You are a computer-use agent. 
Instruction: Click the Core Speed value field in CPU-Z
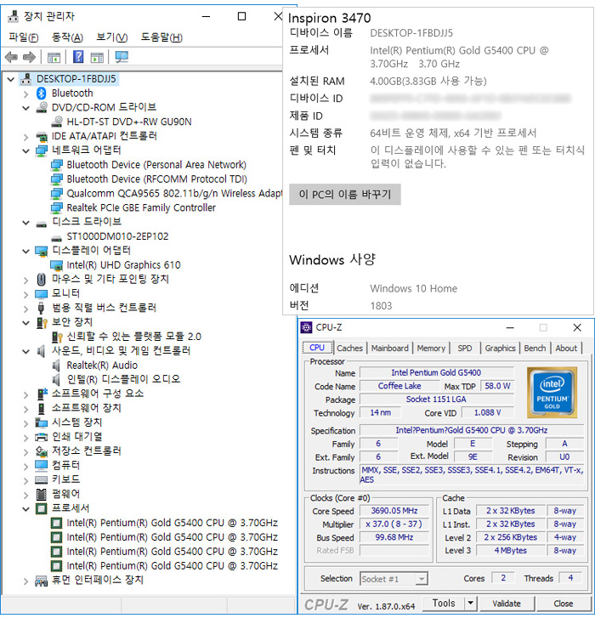coord(394,511)
